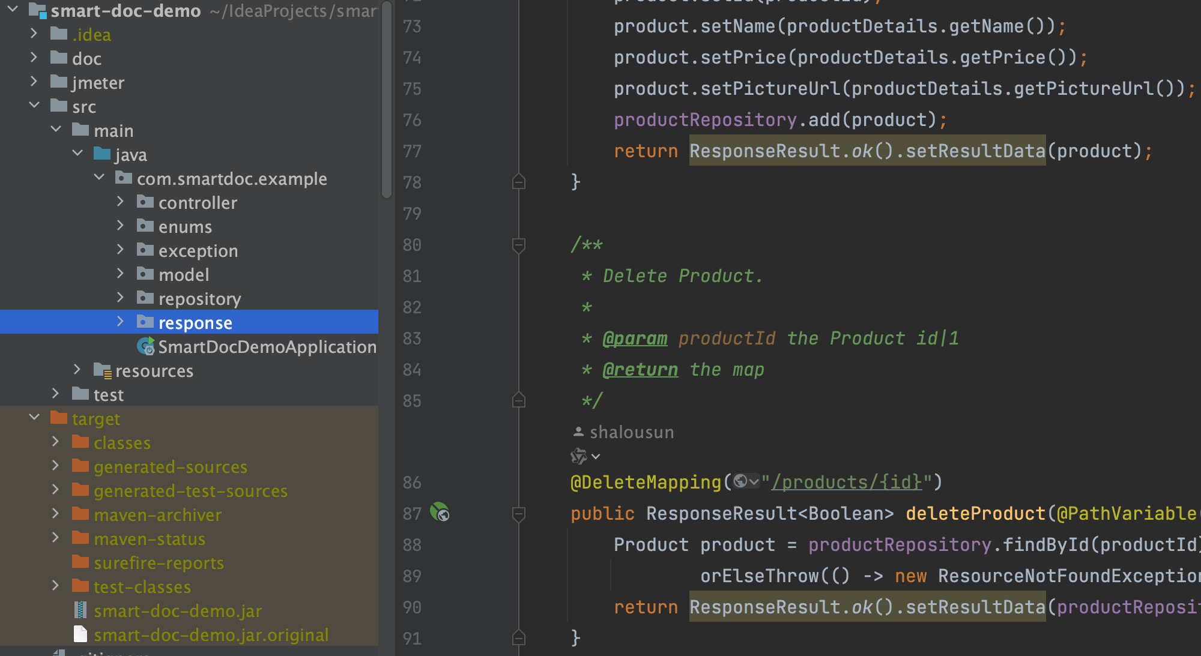Image resolution: width=1201 pixels, height=656 pixels.
Task: Select the response package in tree
Action: [x=195, y=323]
